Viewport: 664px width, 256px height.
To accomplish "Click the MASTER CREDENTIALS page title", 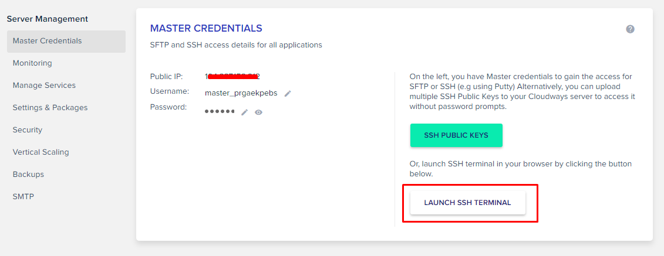I will [x=206, y=28].
